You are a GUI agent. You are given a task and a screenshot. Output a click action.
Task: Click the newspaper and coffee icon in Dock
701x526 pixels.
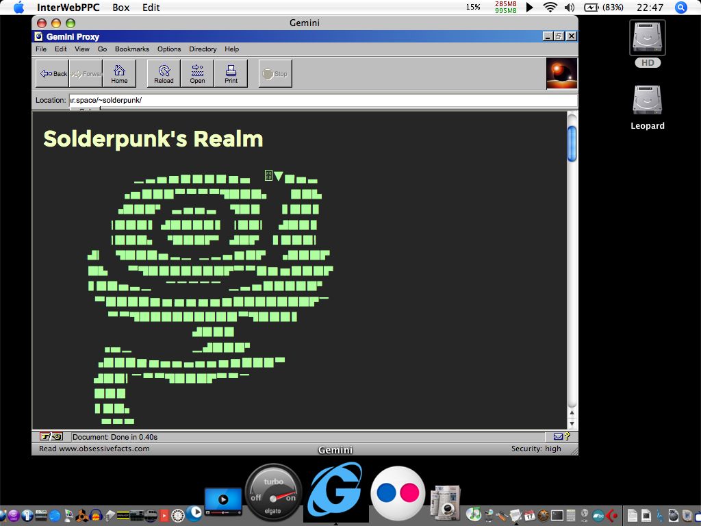click(445, 503)
